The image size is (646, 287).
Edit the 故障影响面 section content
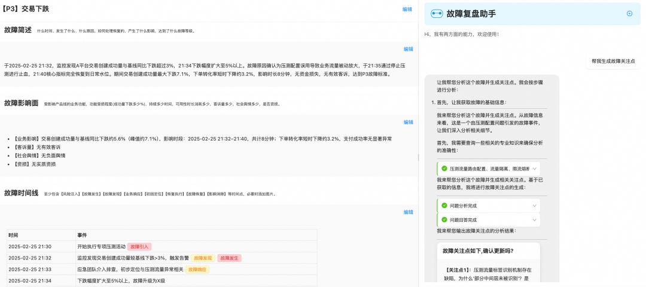(x=408, y=122)
